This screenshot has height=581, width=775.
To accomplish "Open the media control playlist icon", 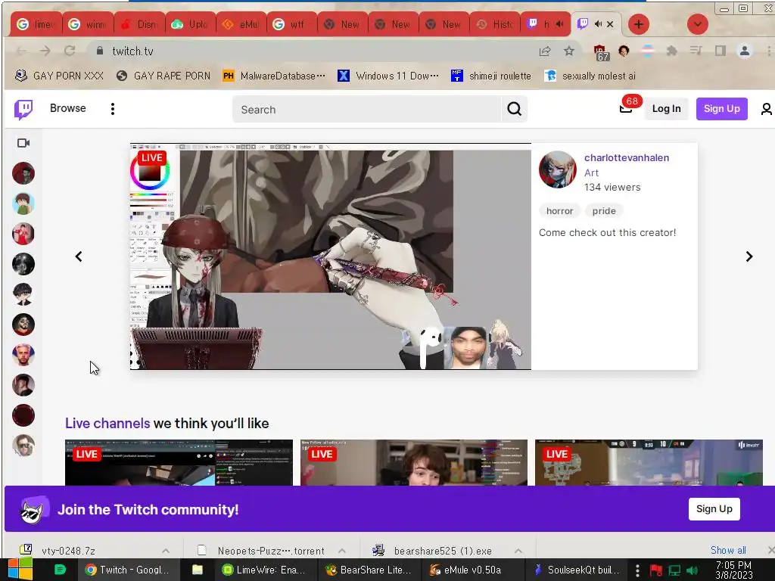I will [696, 51].
